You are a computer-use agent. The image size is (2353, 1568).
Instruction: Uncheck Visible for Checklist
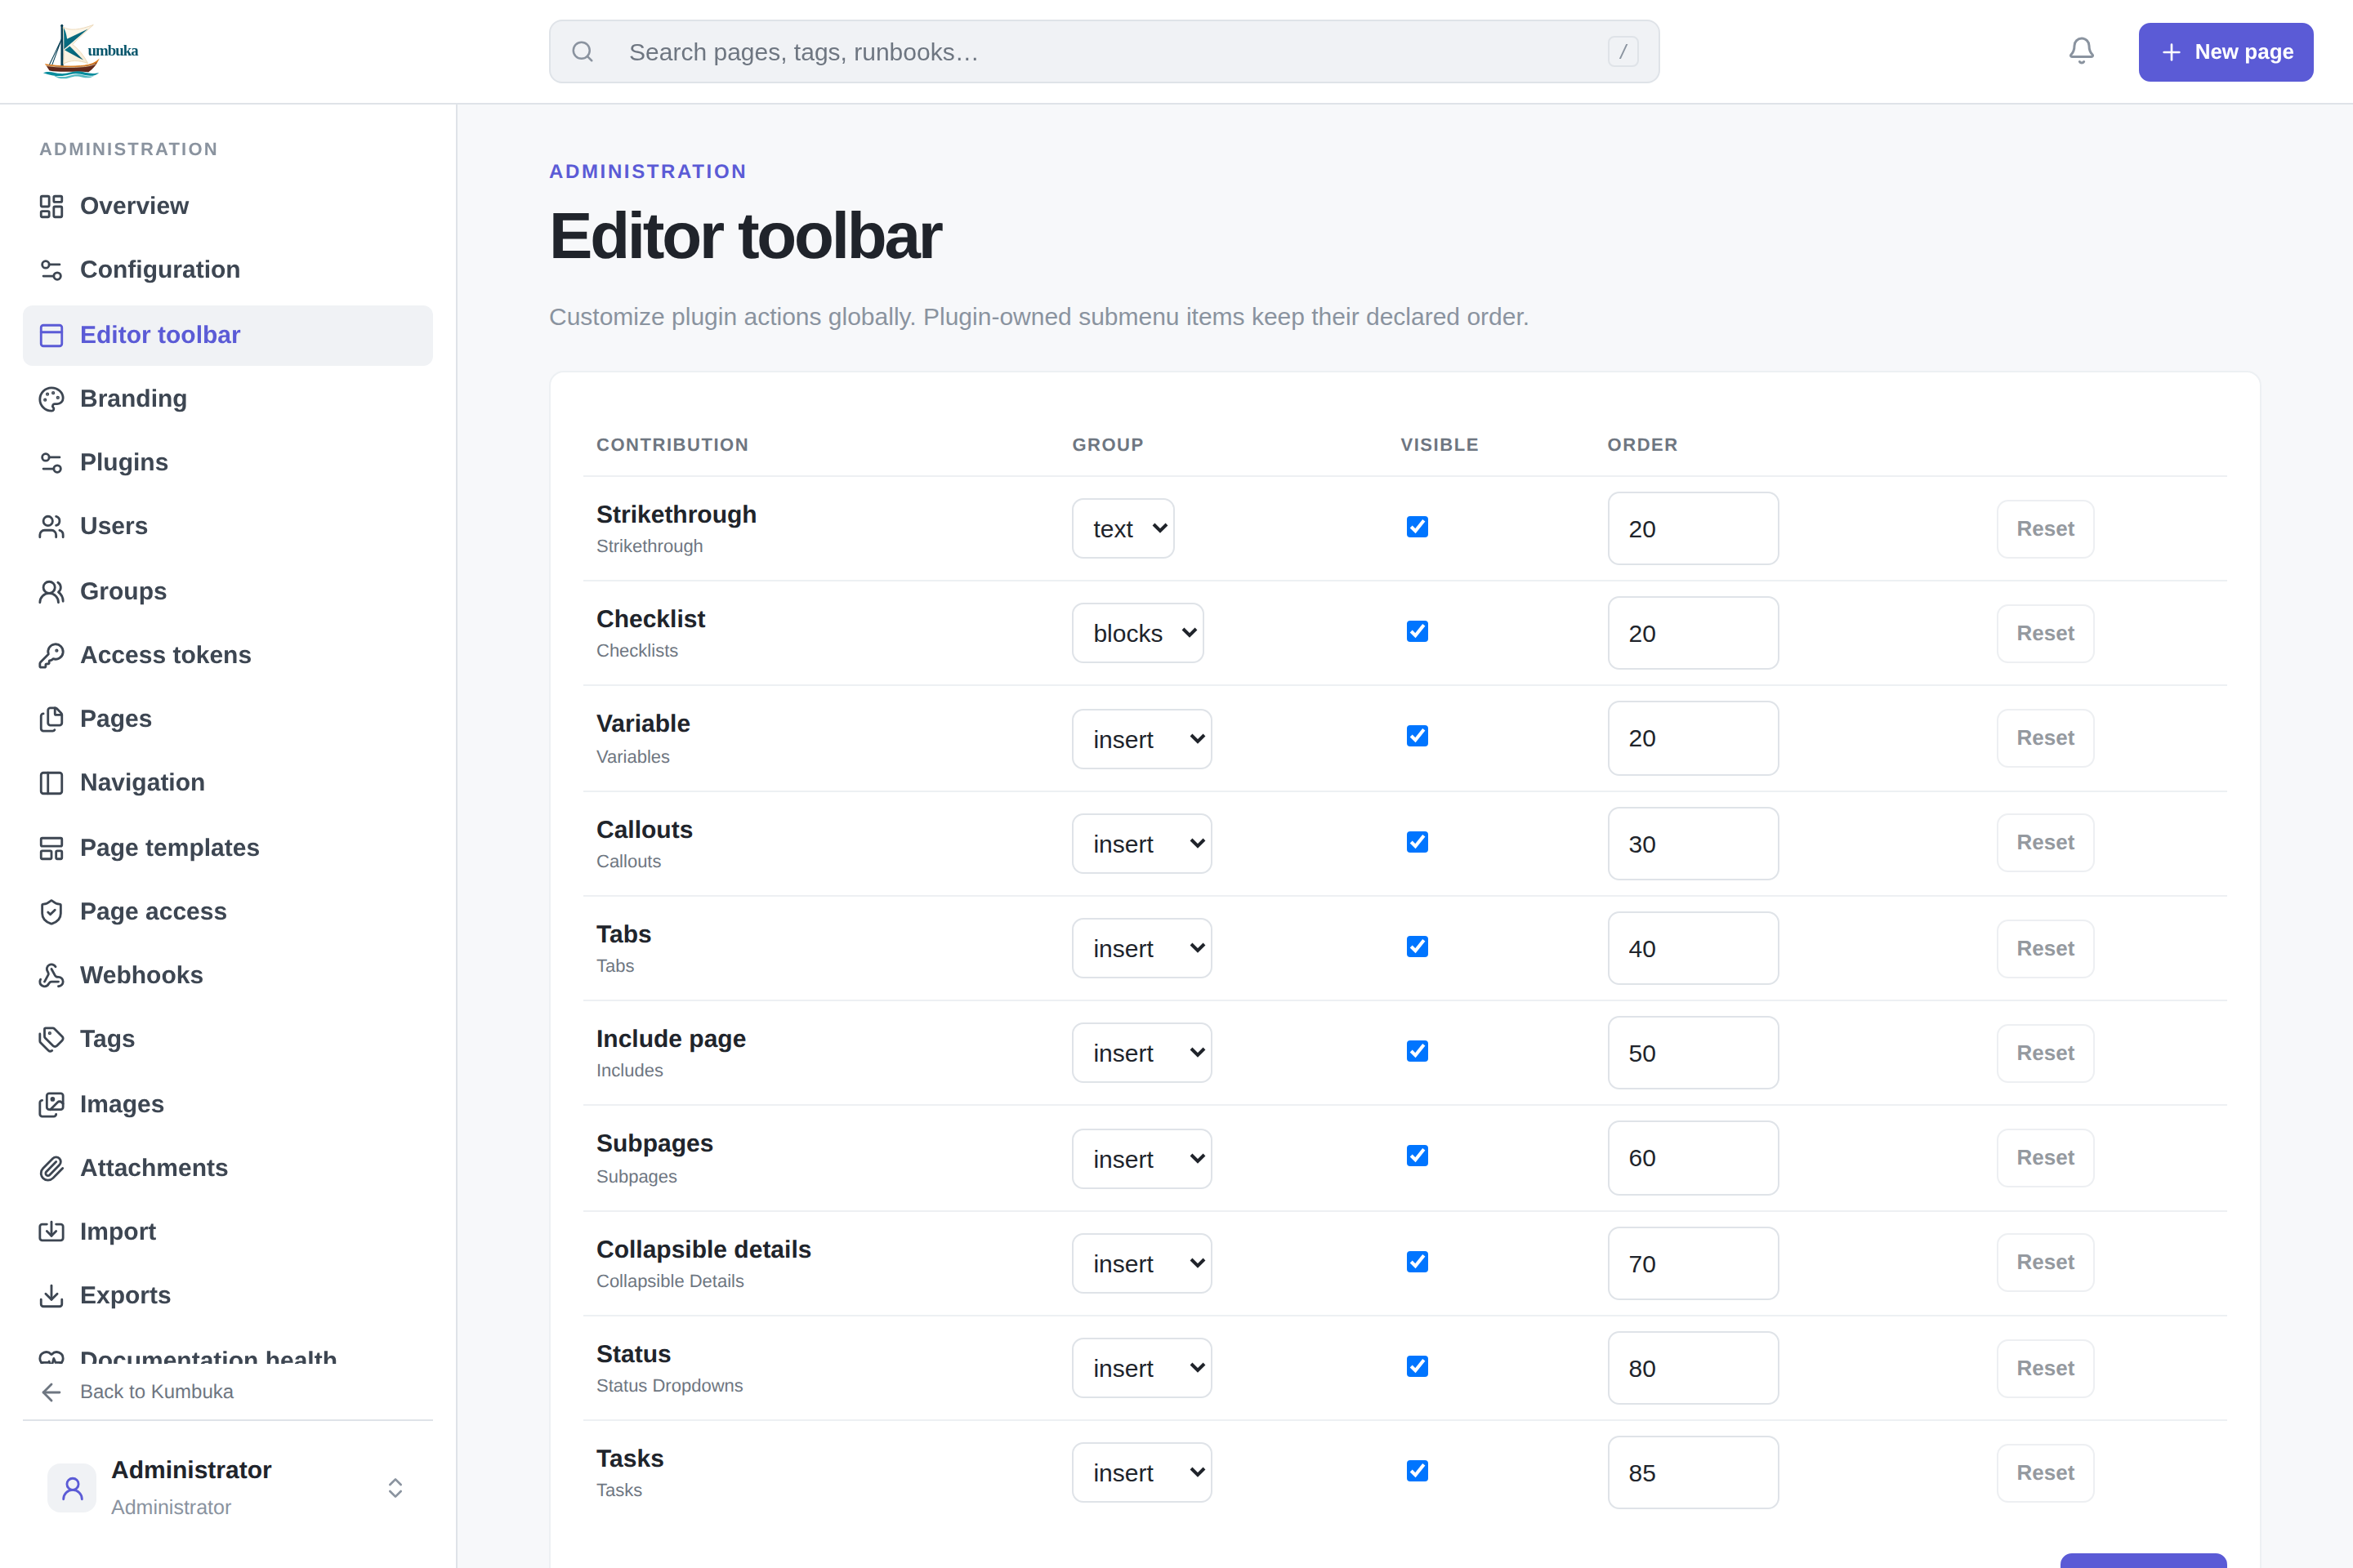click(1417, 632)
